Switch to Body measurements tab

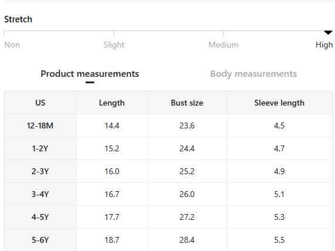point(253,74)
